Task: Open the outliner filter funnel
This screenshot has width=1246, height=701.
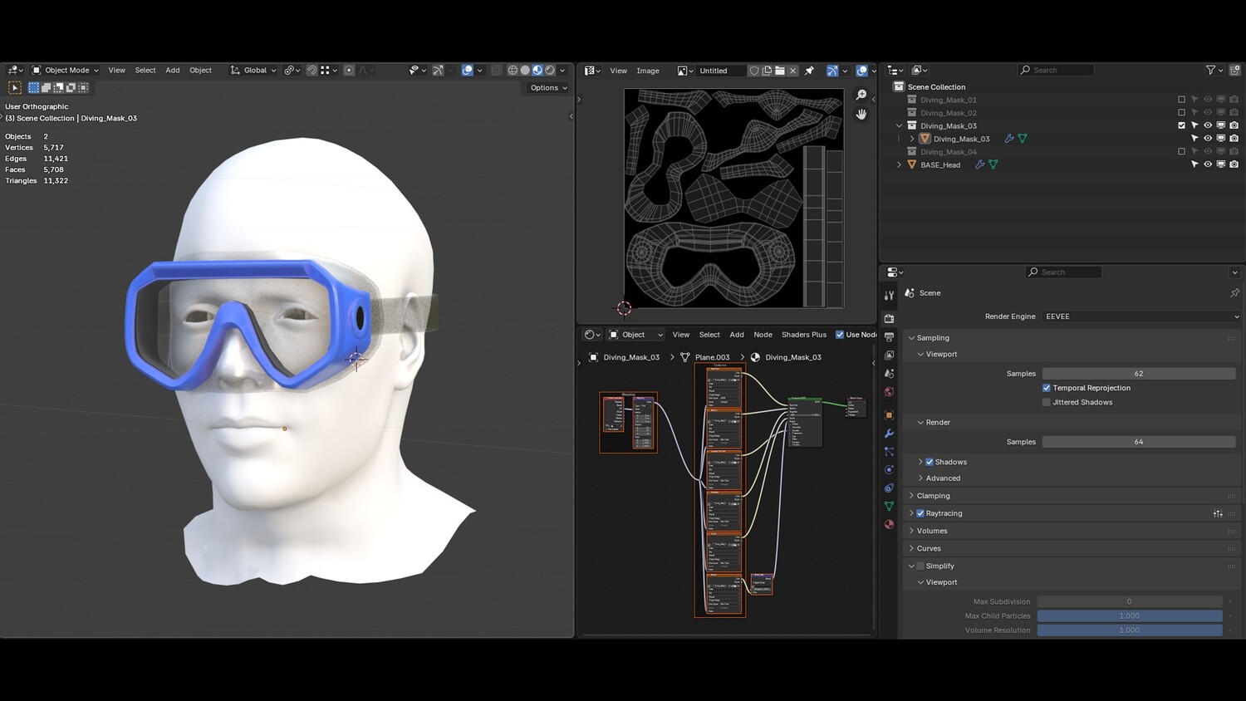Action: (1210, 71)
